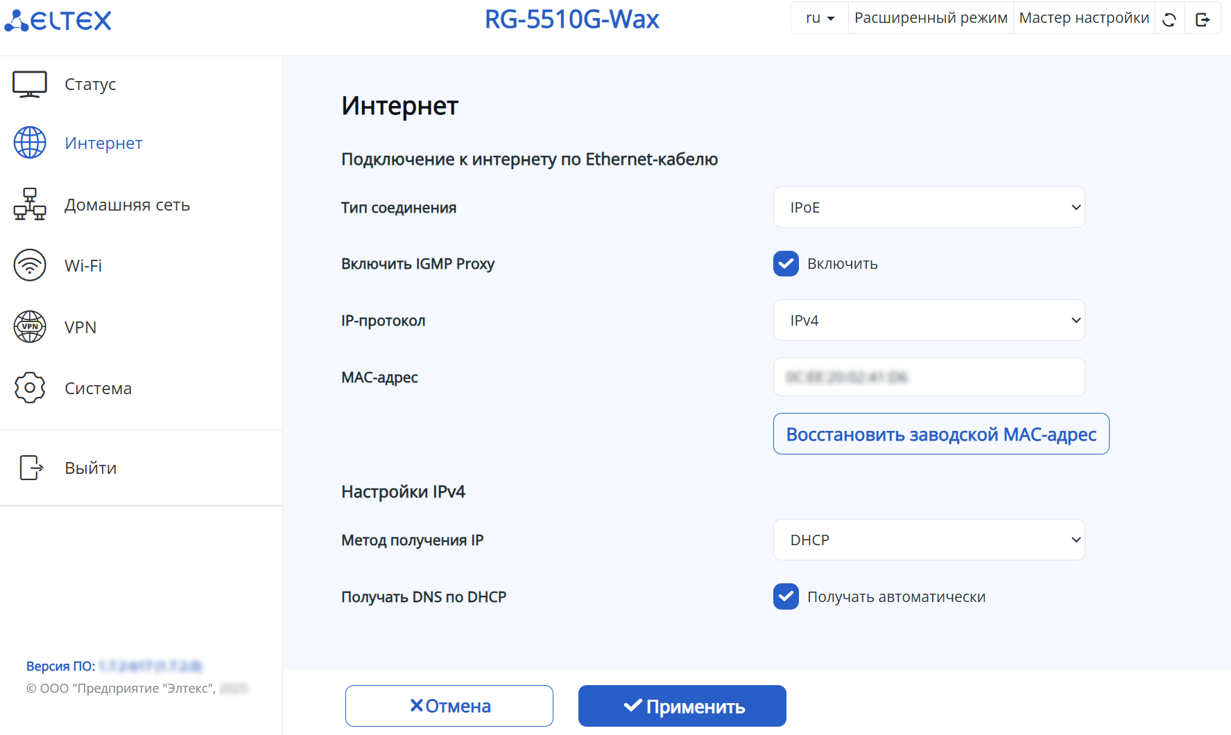Screen dimensions: 1231x735
Task: Open the Тип соединения IPoE dropdown
Action: [929, 207]
